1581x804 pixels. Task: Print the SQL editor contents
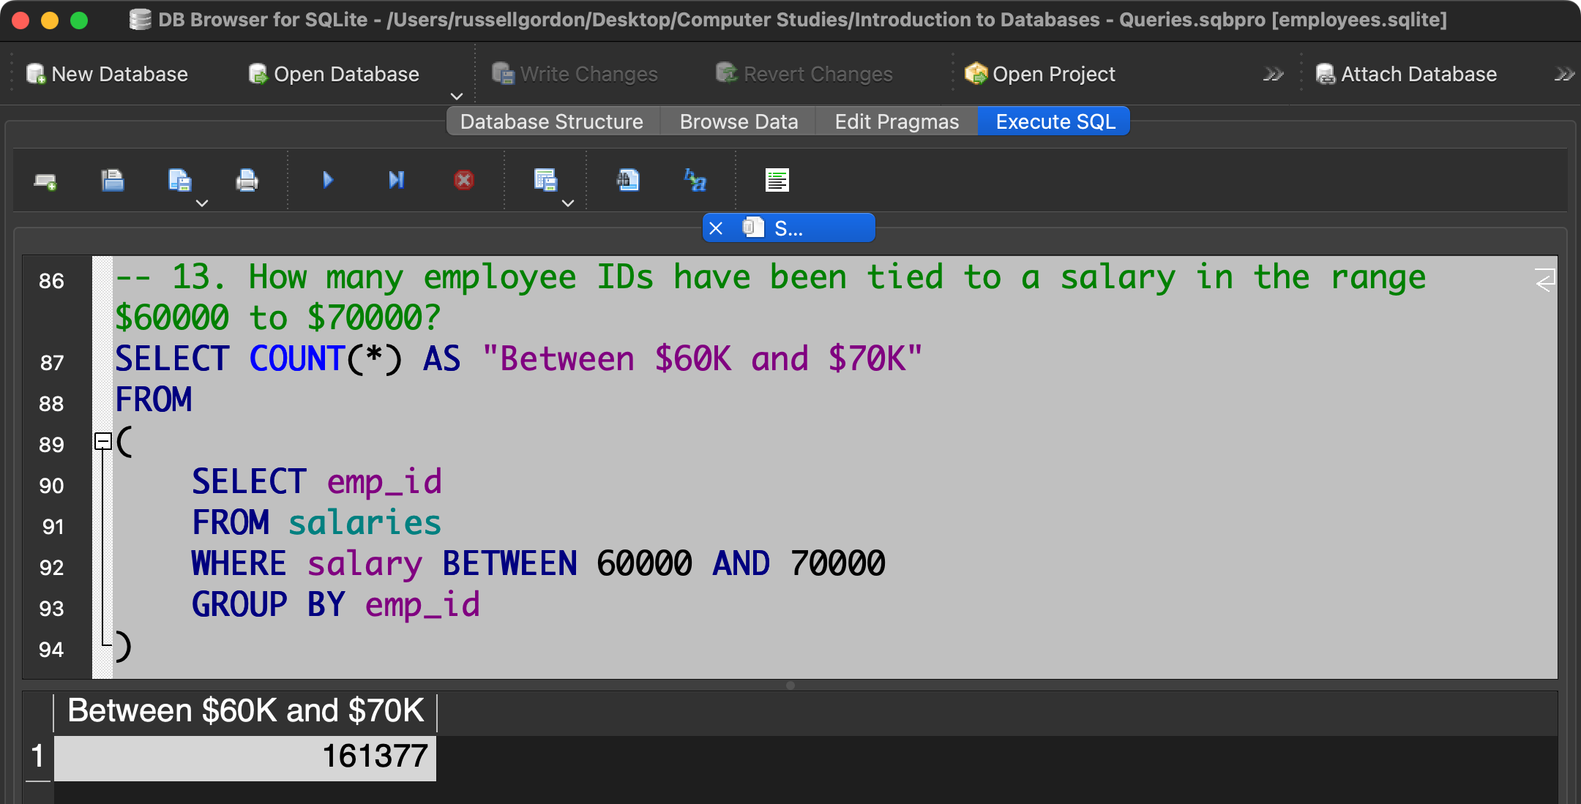coord(247,181)
